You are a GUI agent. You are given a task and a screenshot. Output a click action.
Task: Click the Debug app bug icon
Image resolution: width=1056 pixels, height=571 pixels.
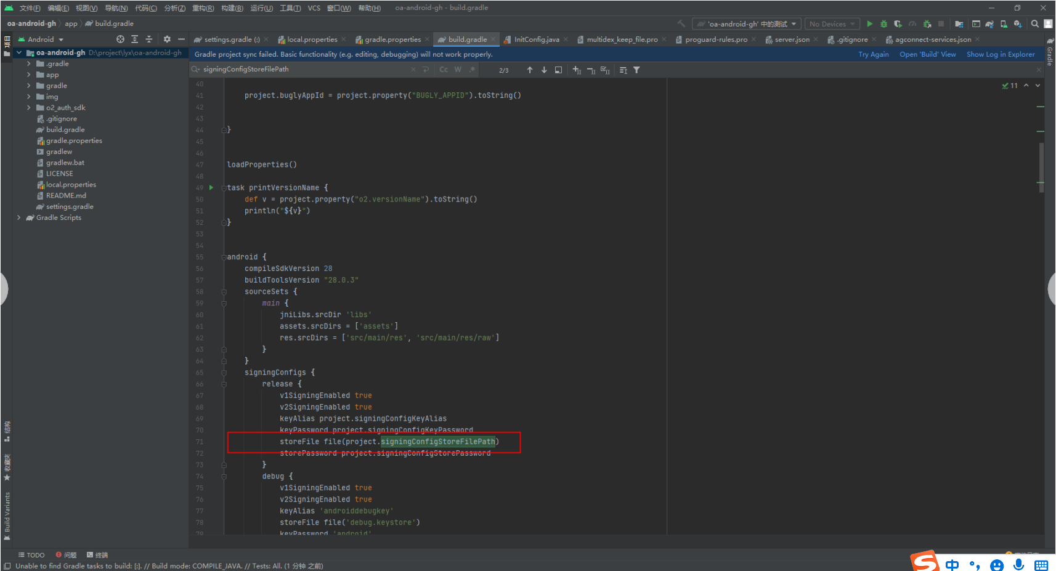(883, 24)
